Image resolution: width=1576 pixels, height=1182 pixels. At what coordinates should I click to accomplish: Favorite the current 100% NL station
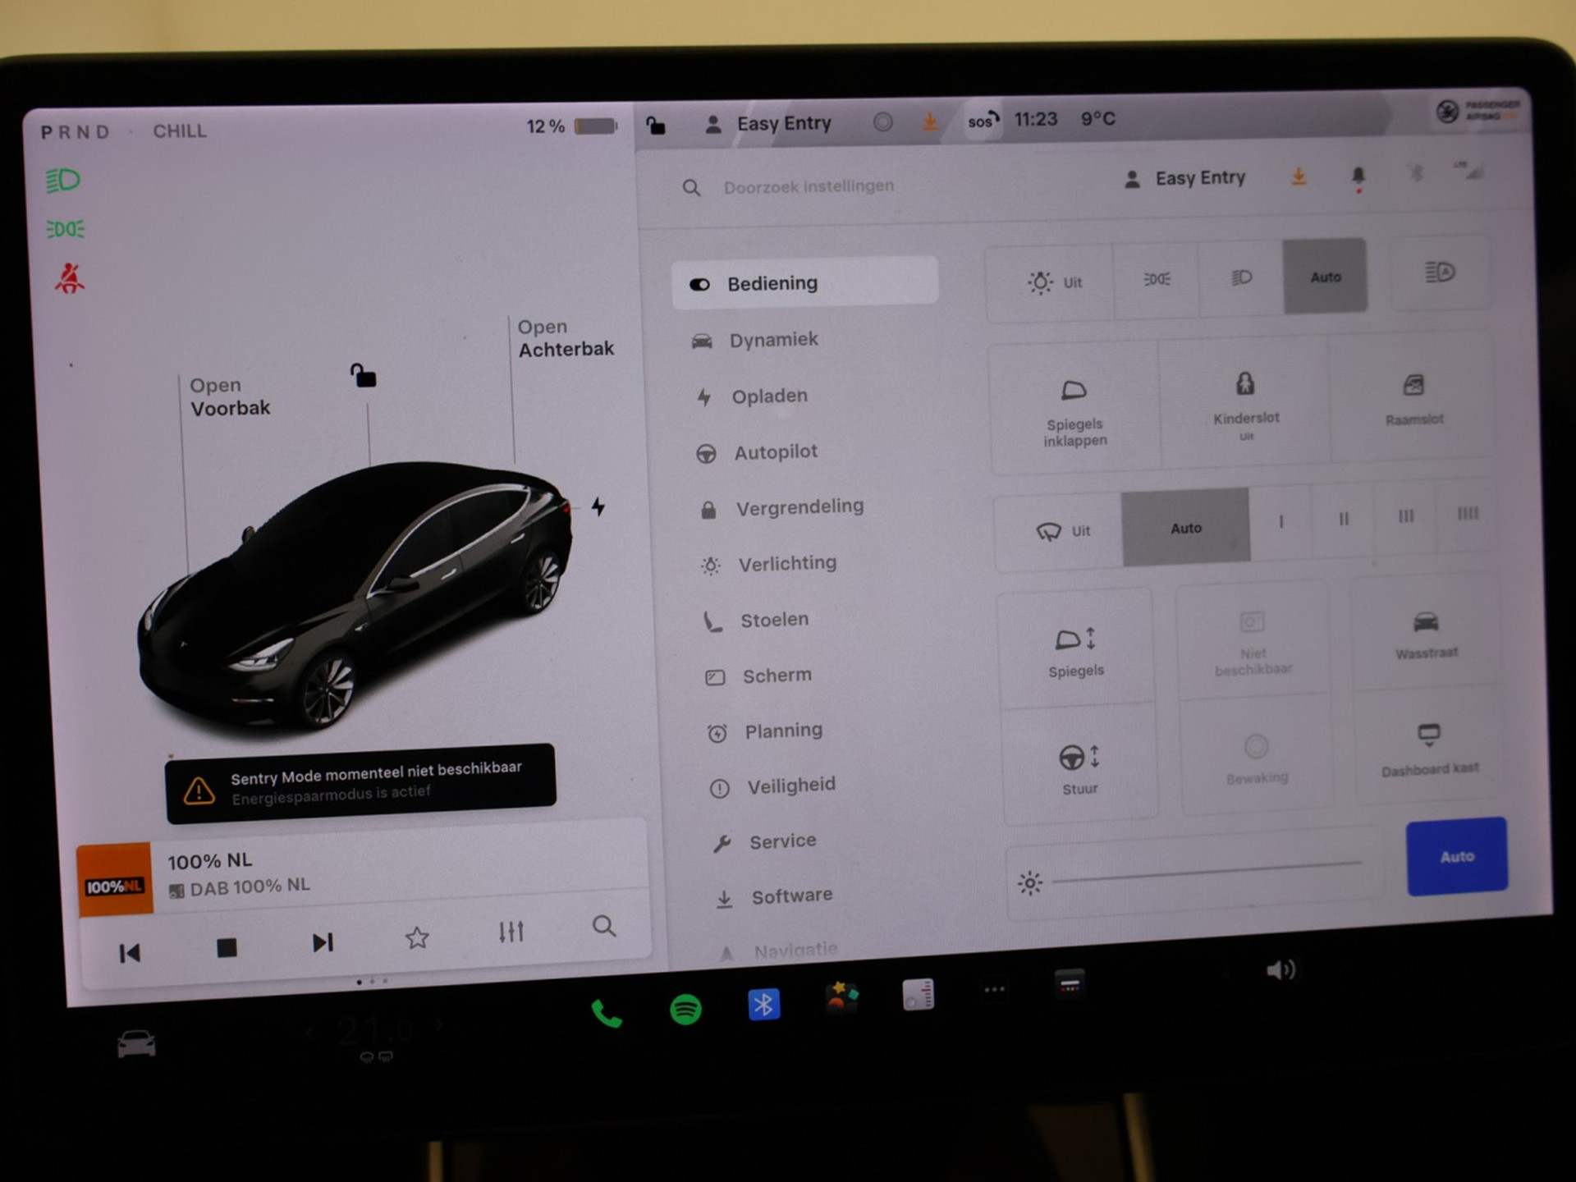417,937
